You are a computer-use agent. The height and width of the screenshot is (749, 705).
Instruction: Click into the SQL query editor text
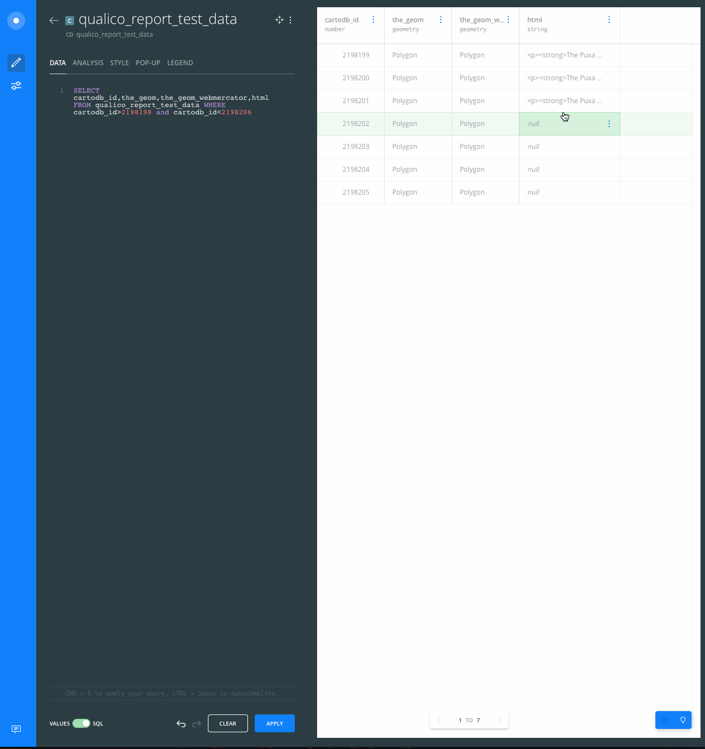[x=171, y=102]
